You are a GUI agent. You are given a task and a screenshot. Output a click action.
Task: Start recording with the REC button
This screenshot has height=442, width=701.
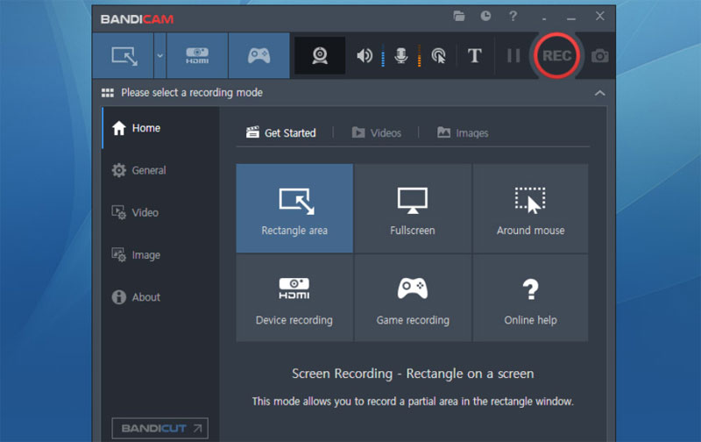pos(556,56)
